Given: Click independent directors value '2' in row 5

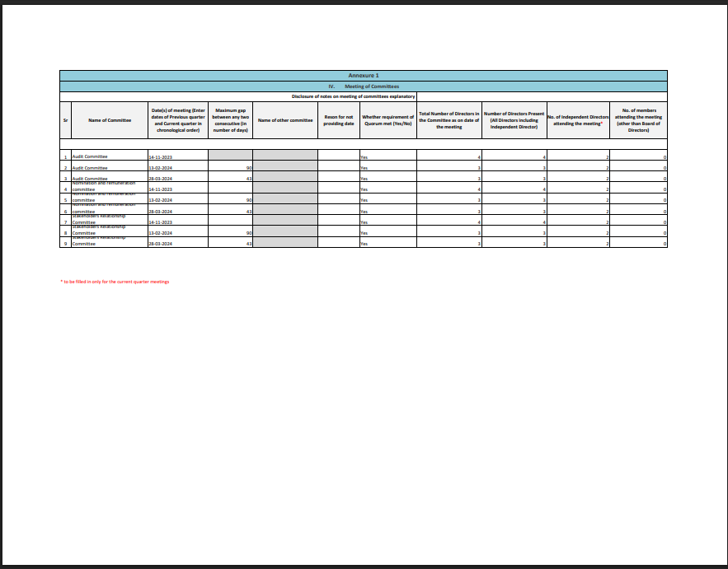Looking at the screenshot, I should pyautogui.click(x=607, y=200).
